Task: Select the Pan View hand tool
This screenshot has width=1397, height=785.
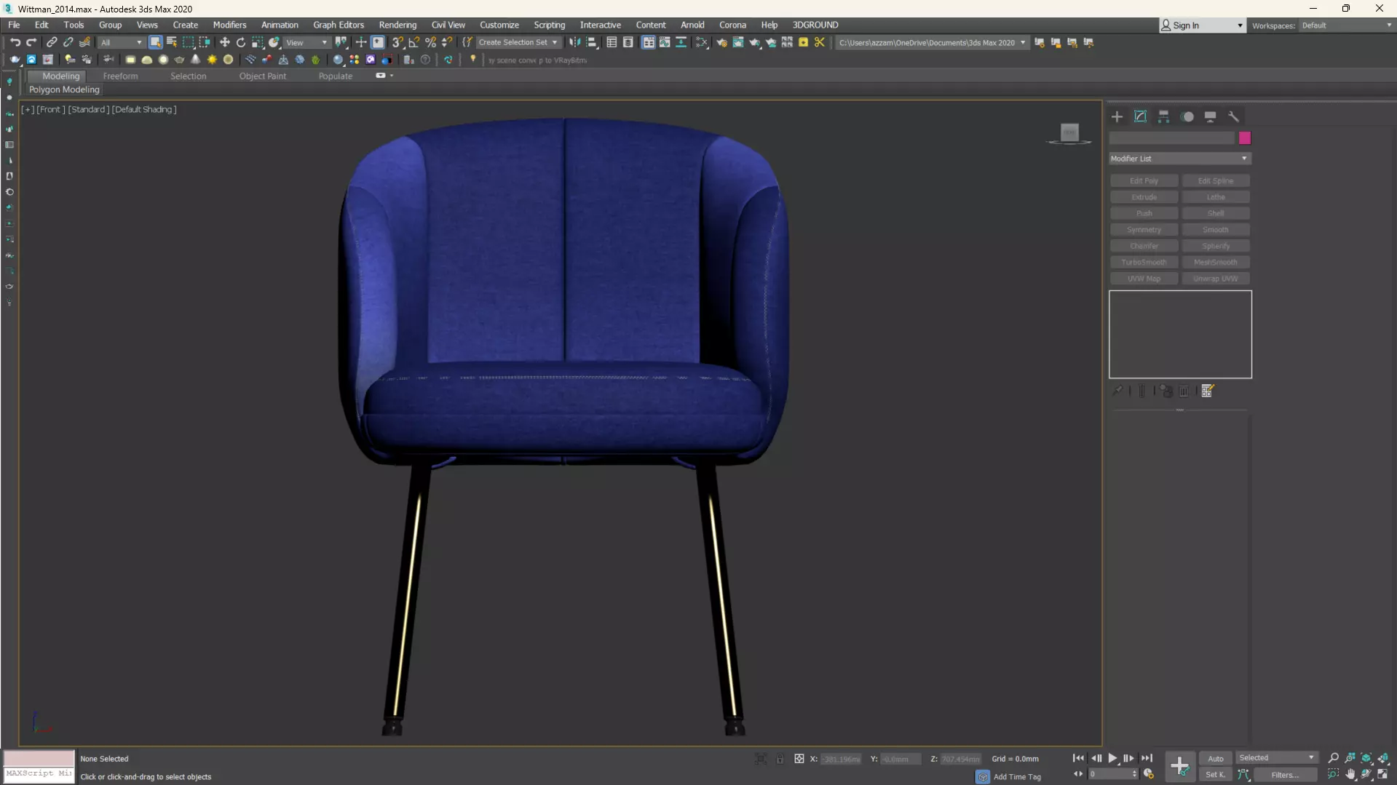Action: 1350,775
